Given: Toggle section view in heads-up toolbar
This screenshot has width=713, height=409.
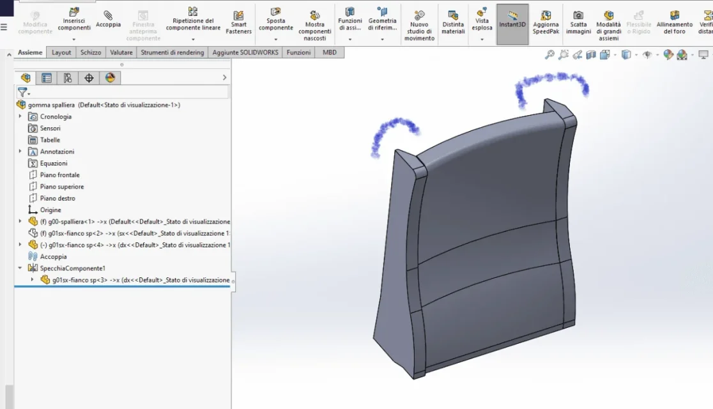Looking at the screenshot, I should coord(591,55).
